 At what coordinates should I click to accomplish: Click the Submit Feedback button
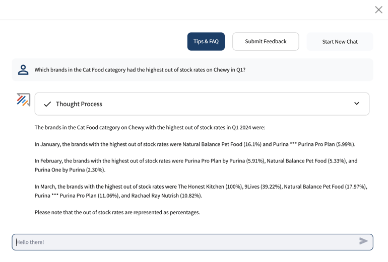(x=266, y=41)
